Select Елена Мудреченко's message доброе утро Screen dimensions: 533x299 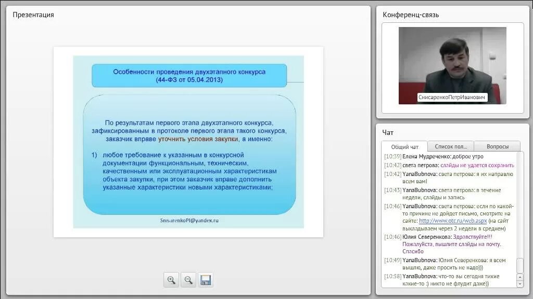[434, 156]
